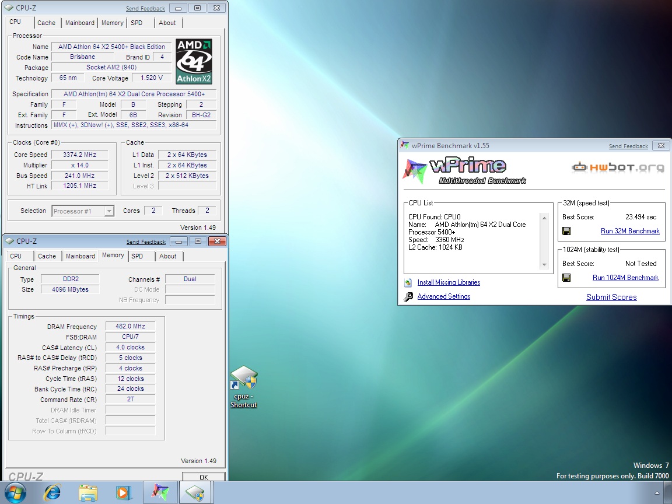Click the Revision value BH-G2
This screenshot has height=504, width=672.
point(201,115)
